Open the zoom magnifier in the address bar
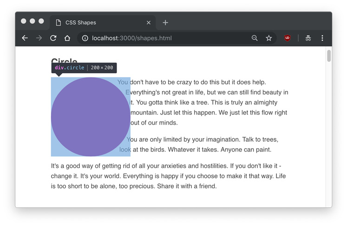347x226 pixels. (x=255, y=38)
